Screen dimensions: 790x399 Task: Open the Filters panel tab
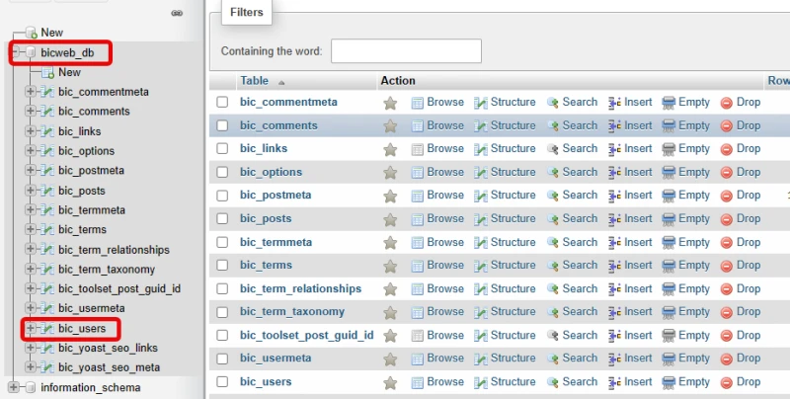coord(247,12)
